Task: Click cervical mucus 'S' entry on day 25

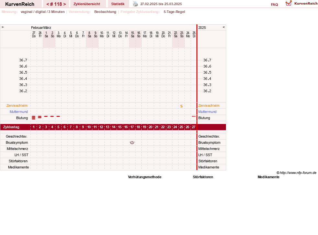Action: click(x=182, y=106)
